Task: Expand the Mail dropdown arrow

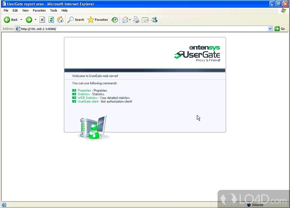Action: [130, 20]
